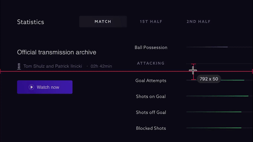The image size is (253, 142).
Task: Select the Goal Attempts label
Action: click(x=151, y=80)
